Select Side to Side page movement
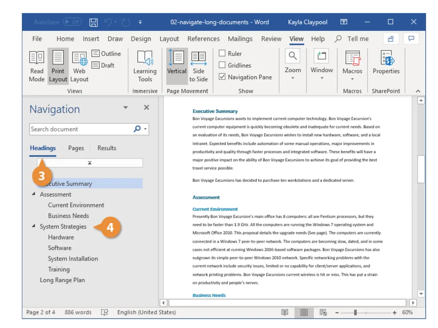 198,66
